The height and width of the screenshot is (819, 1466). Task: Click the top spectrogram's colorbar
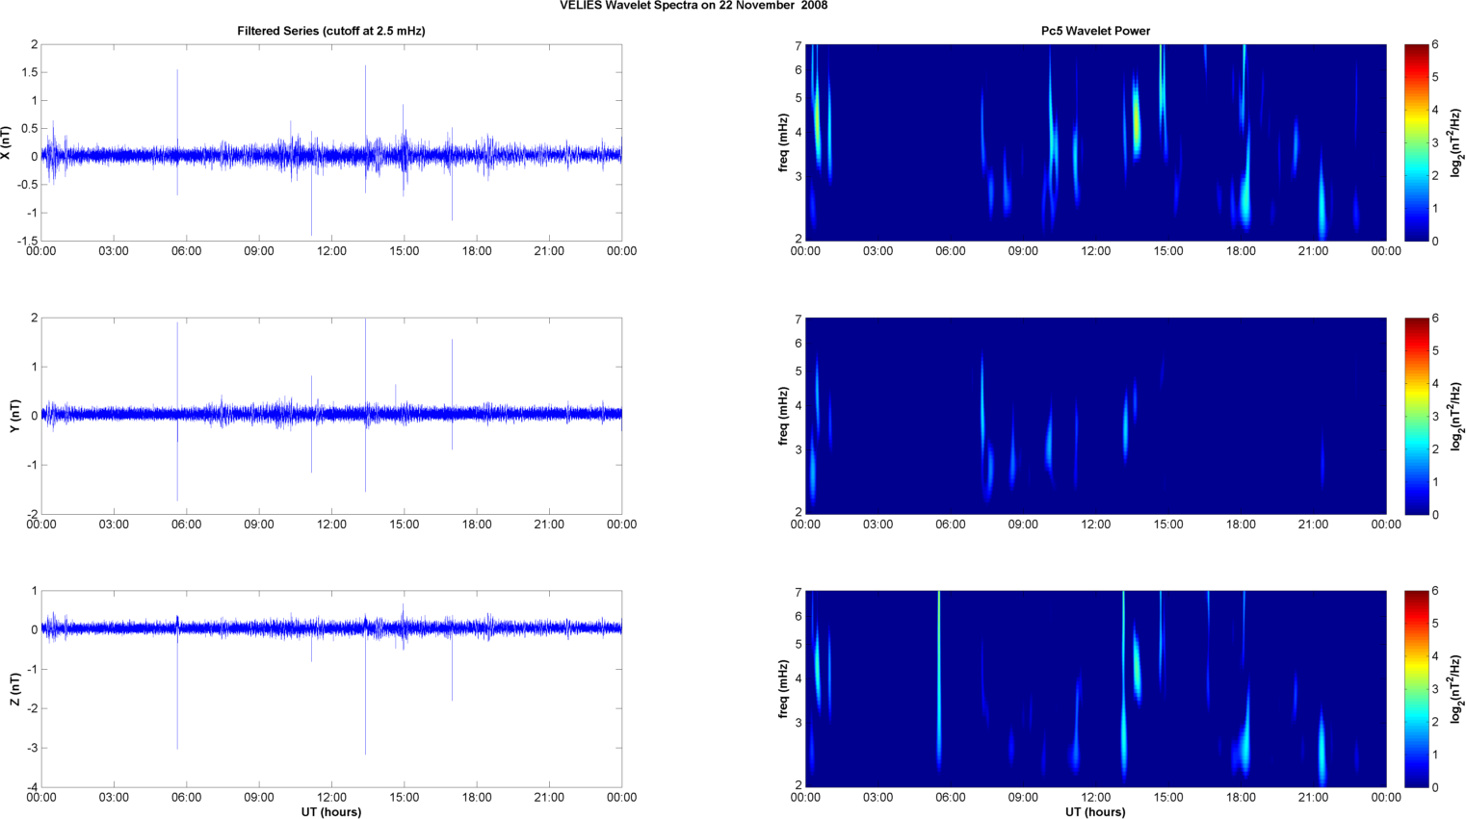click(1416, 142)
